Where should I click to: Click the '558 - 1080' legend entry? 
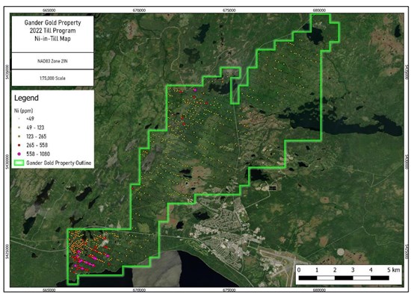point(38,154)
